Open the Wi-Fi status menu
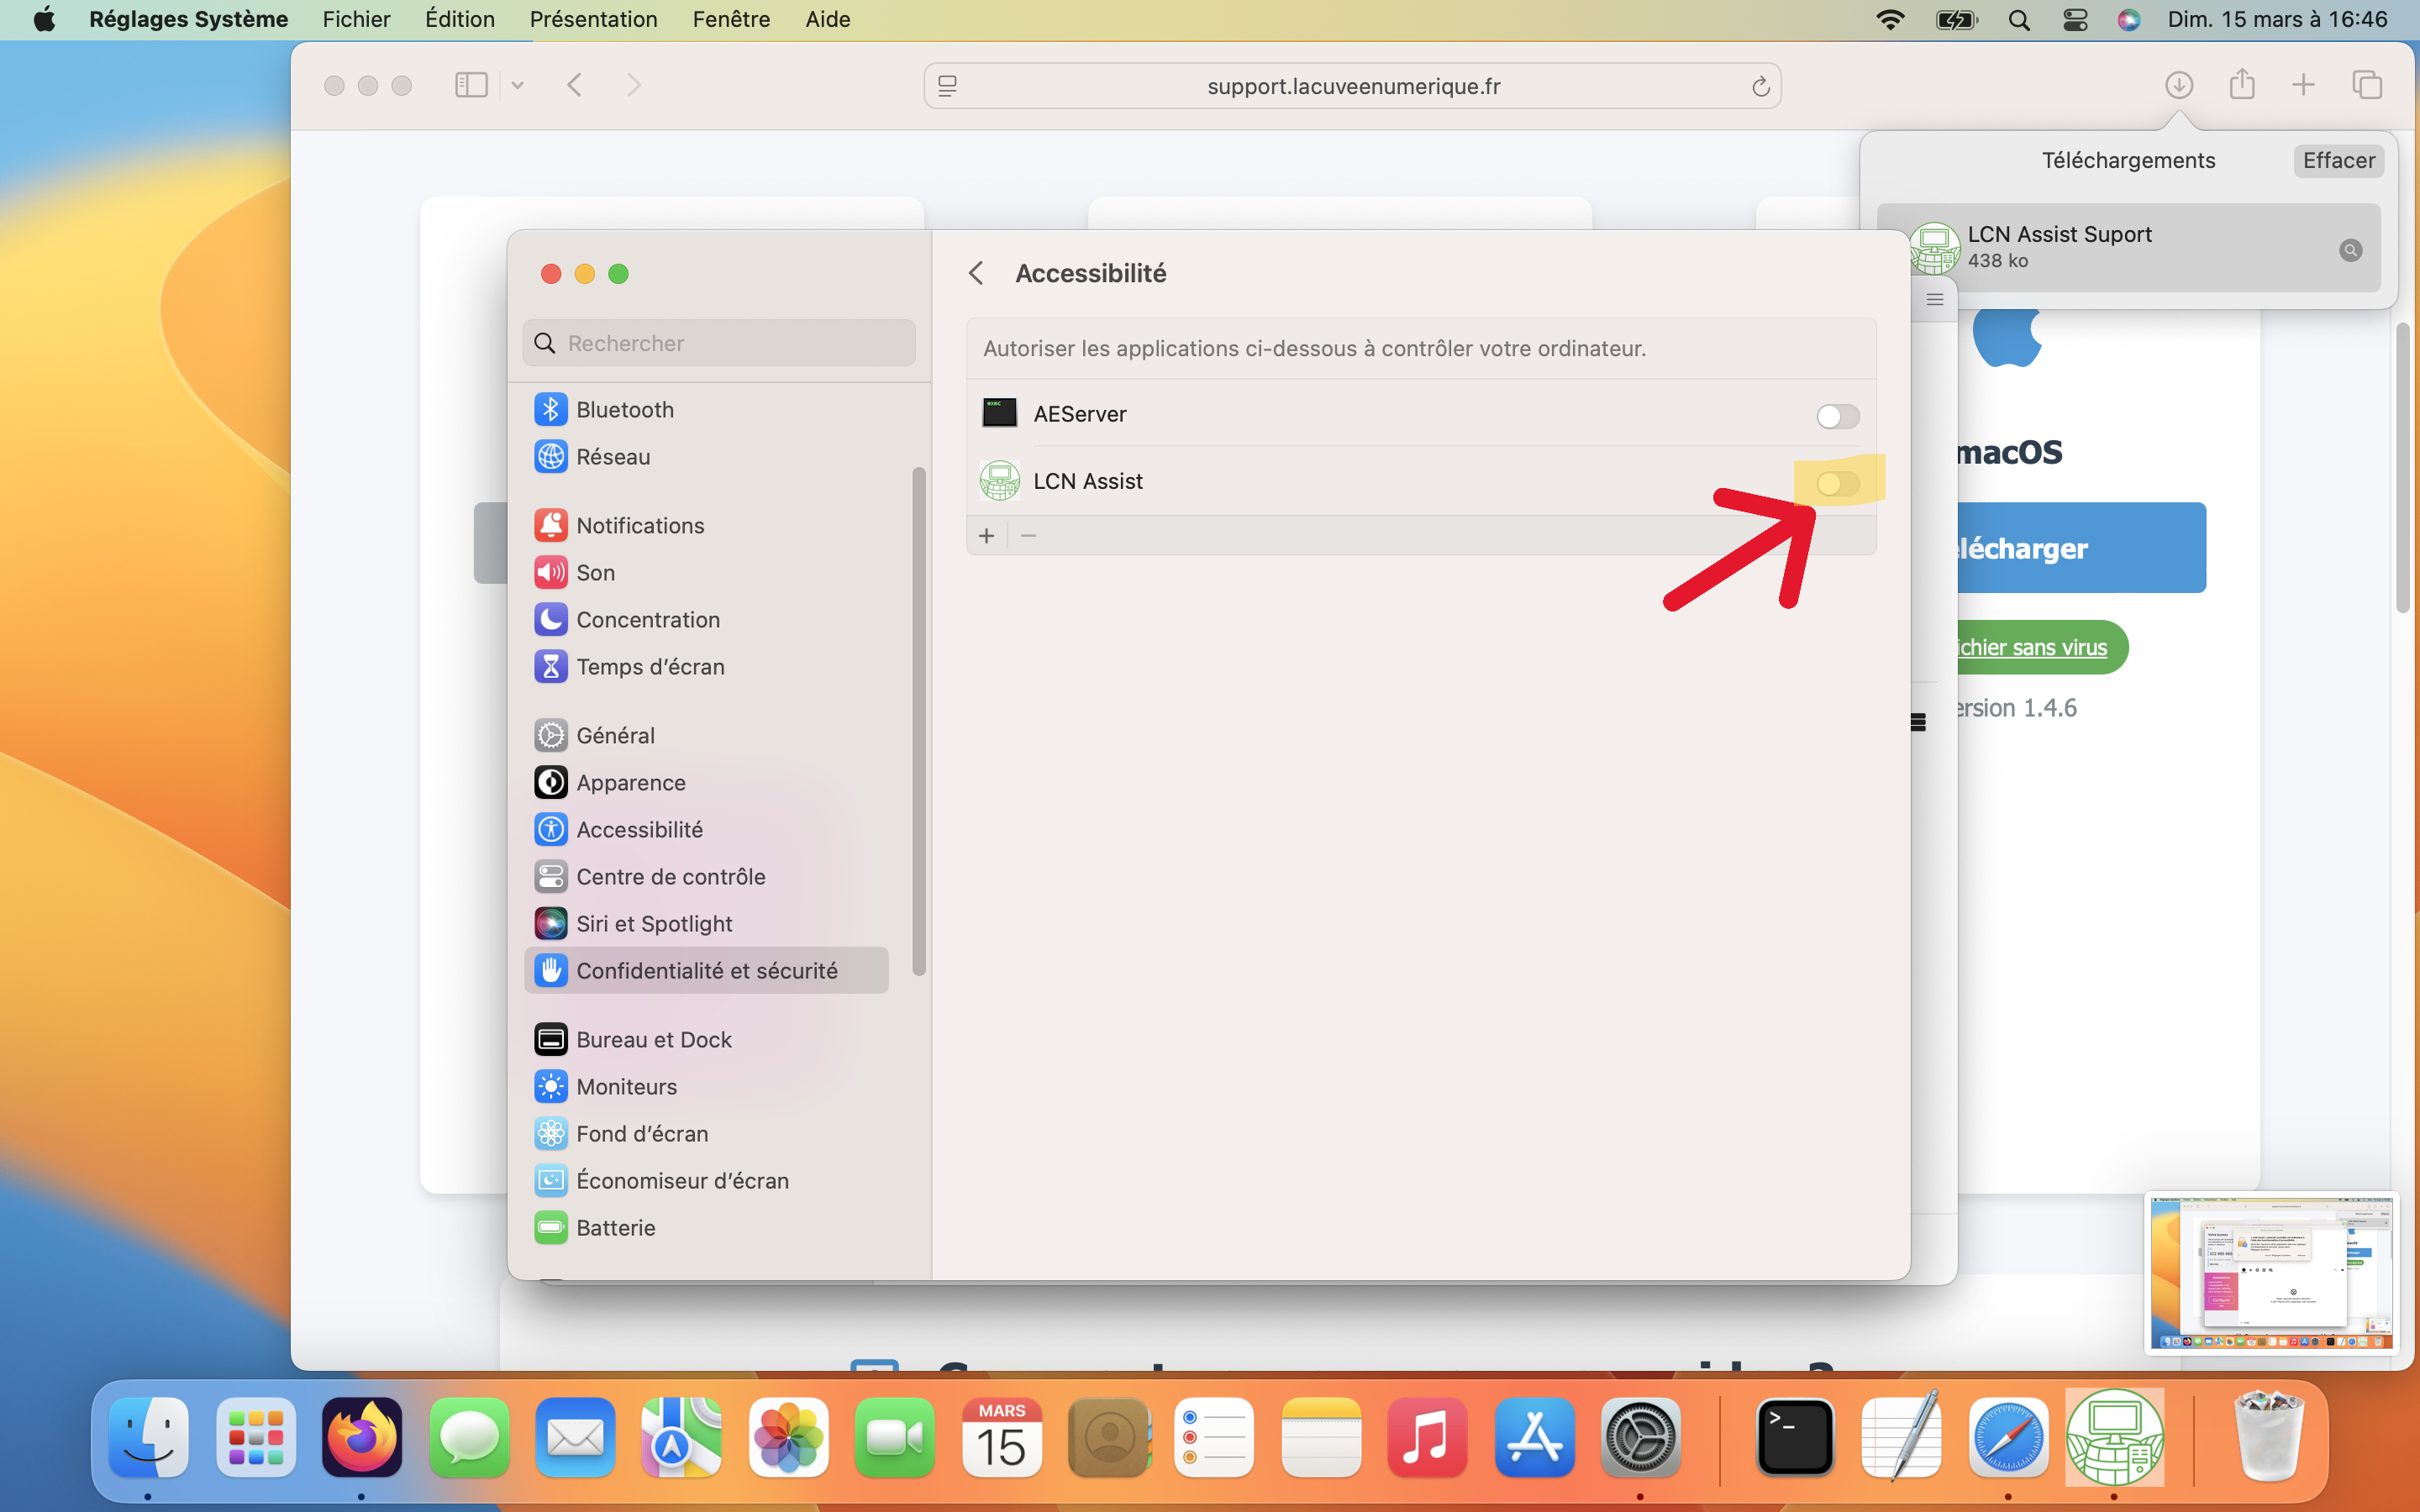The image size is (2420, 1512). point(1889,19)
